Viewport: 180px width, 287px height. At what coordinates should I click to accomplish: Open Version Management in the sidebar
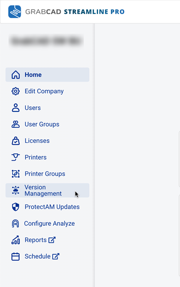pos(47,190)
